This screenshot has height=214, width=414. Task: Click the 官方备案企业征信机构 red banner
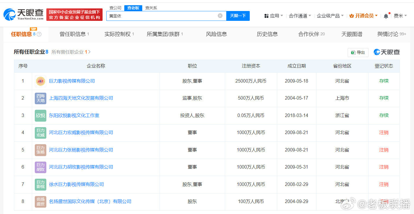[x=74, y=15]
